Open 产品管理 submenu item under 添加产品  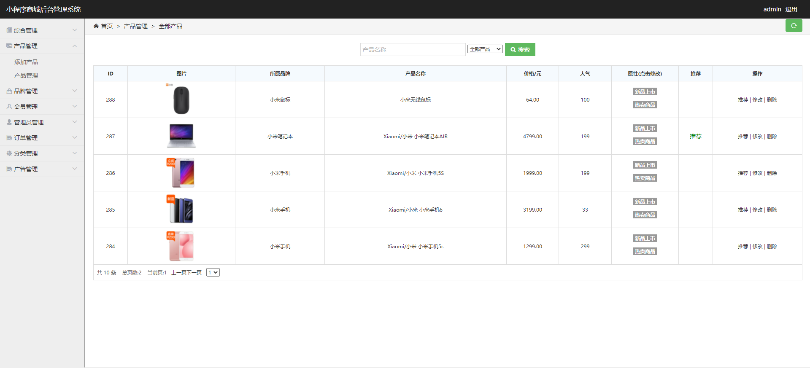(x=26, y=75)
